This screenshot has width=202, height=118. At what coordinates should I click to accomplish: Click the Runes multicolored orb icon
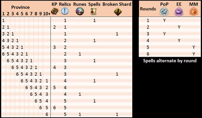pos(80,11)
